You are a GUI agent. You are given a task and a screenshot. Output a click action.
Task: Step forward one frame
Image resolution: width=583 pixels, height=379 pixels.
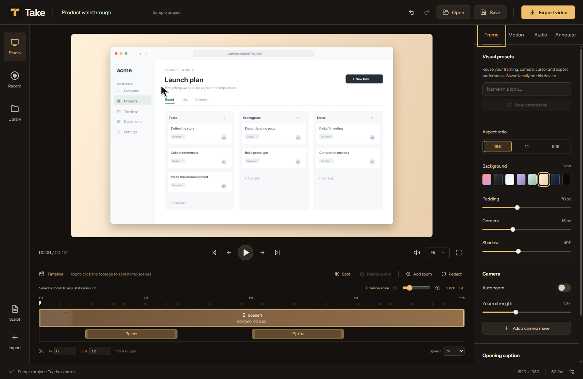[262, 253]
